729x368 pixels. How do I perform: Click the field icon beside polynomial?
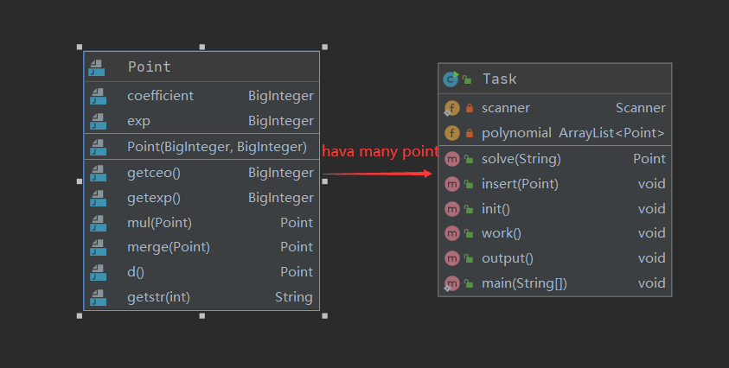click(x=451, y=133)
